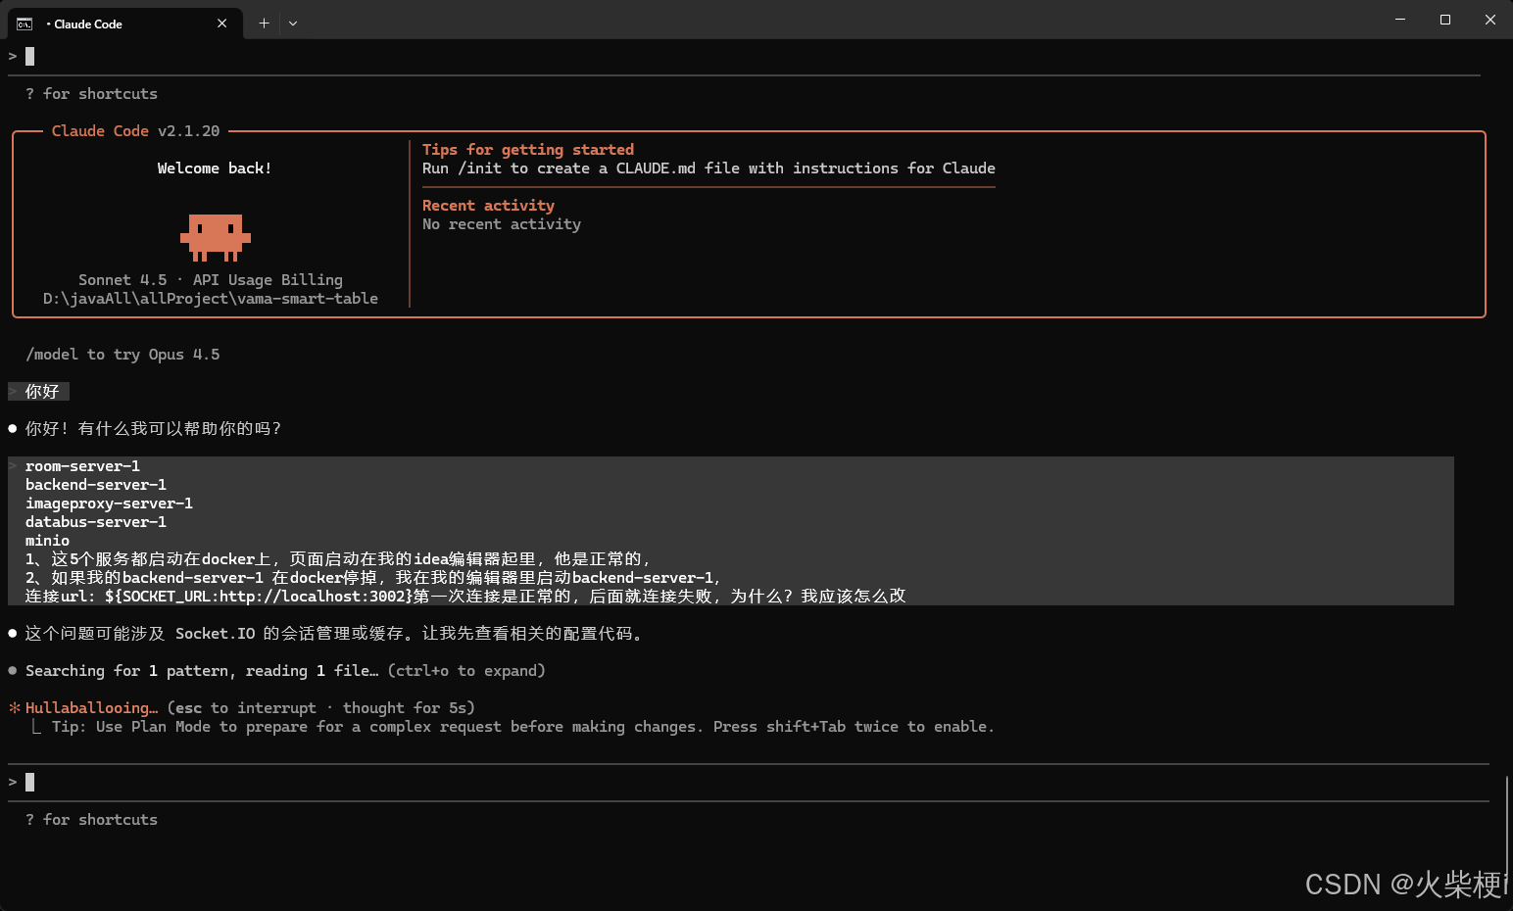Focus the bottom prompt input line

coord(749,782)
